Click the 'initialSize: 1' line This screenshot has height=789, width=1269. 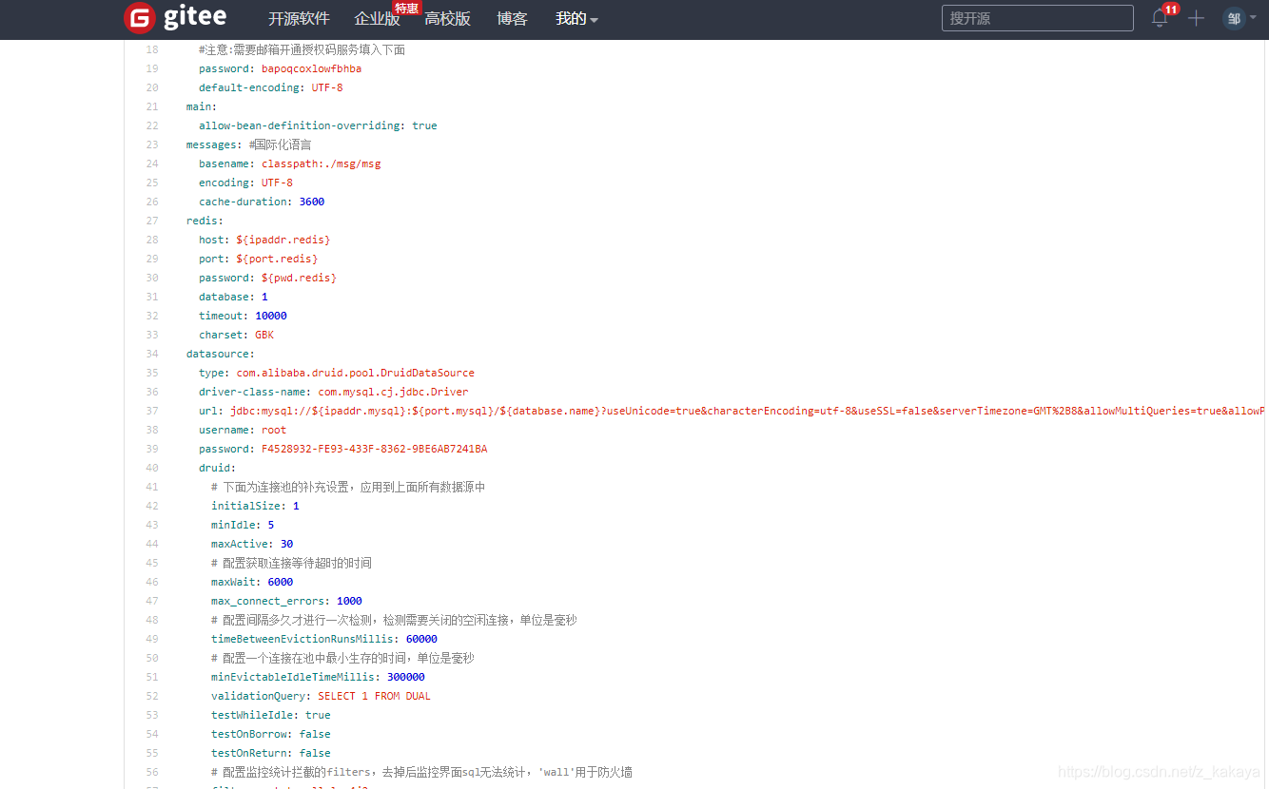point(255,506)
